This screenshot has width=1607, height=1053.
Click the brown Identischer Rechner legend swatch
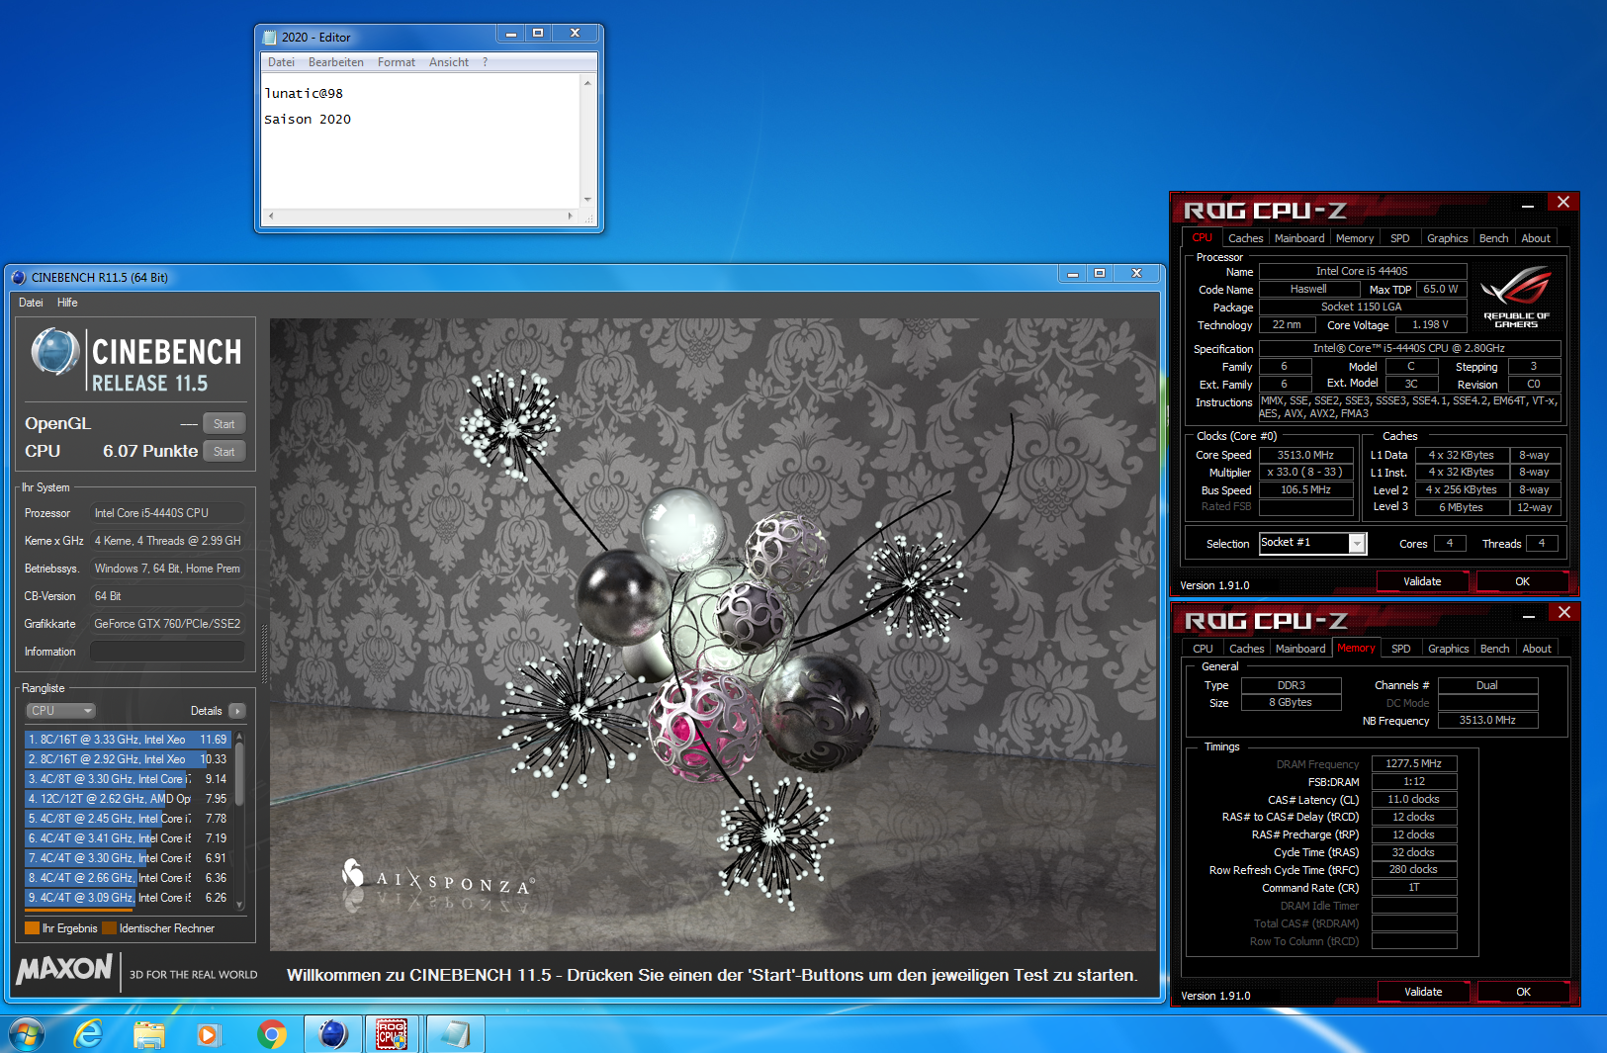[x=109, y=928]
